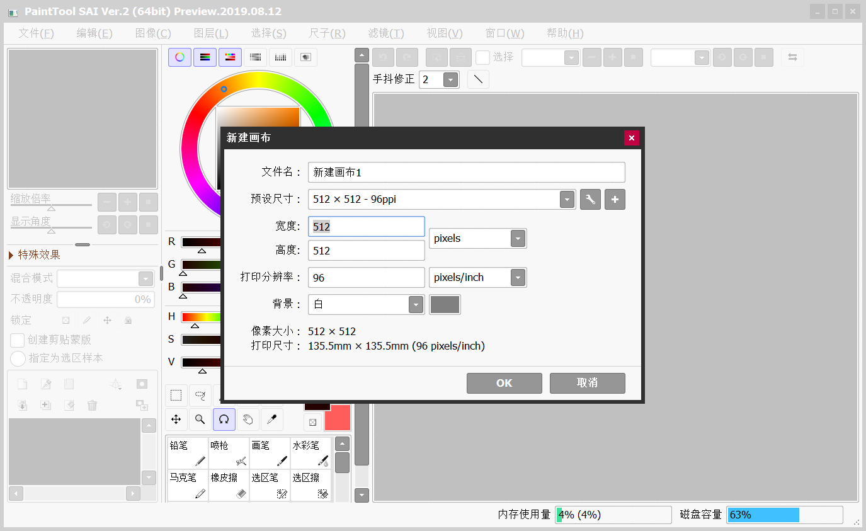The image size is (866, 531).
Task: Toggle the lock transparency checker icon
Action: [x=66, y=320]
